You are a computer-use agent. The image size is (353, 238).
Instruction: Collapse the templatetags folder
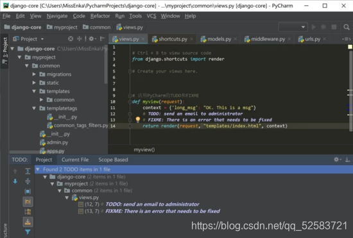pyautogui.click(x=34, y=108)
